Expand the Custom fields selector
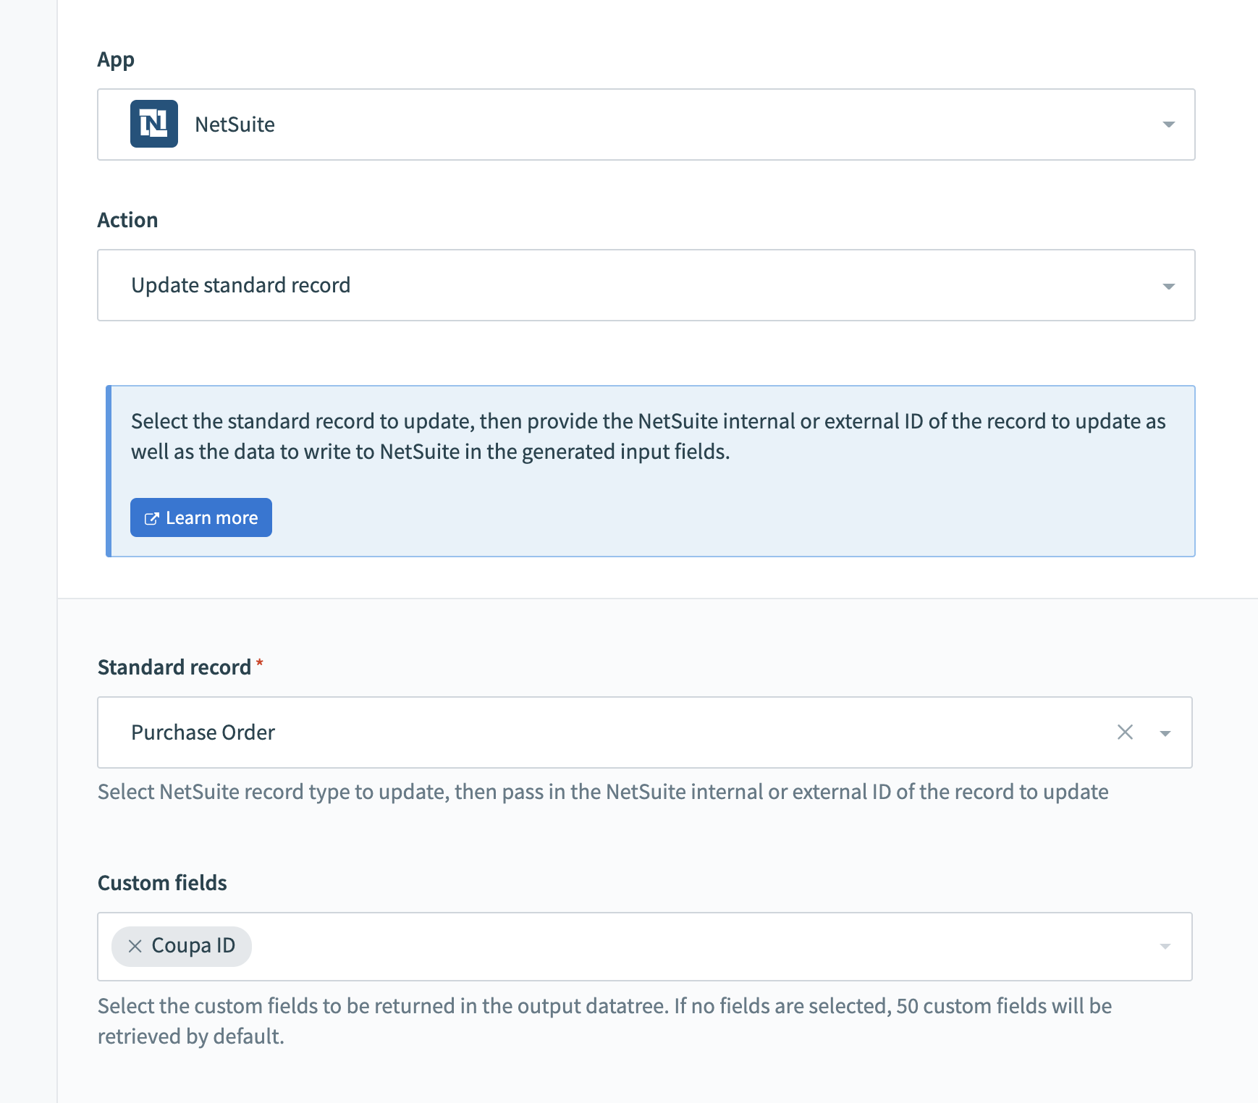The image size is (1258, 1103). (x=651, y=946)
